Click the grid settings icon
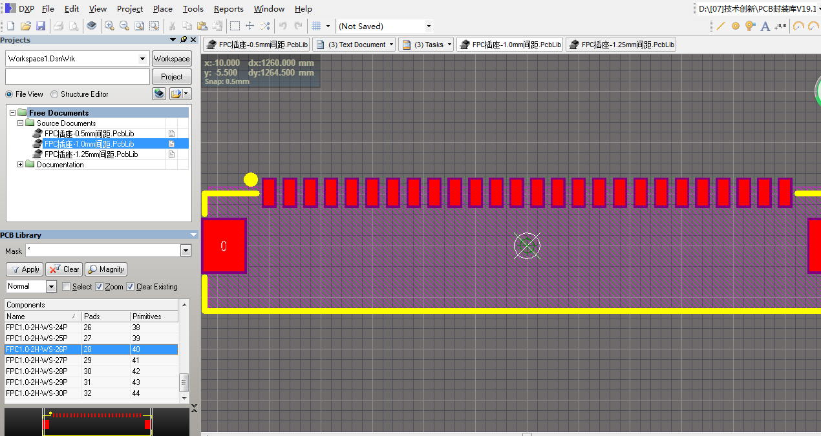 (316, 26)
